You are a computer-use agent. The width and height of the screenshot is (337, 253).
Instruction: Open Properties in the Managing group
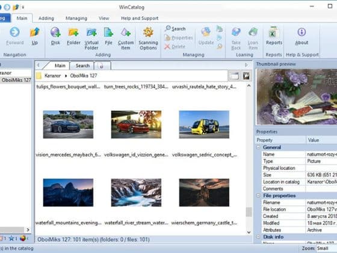point(178,37)
